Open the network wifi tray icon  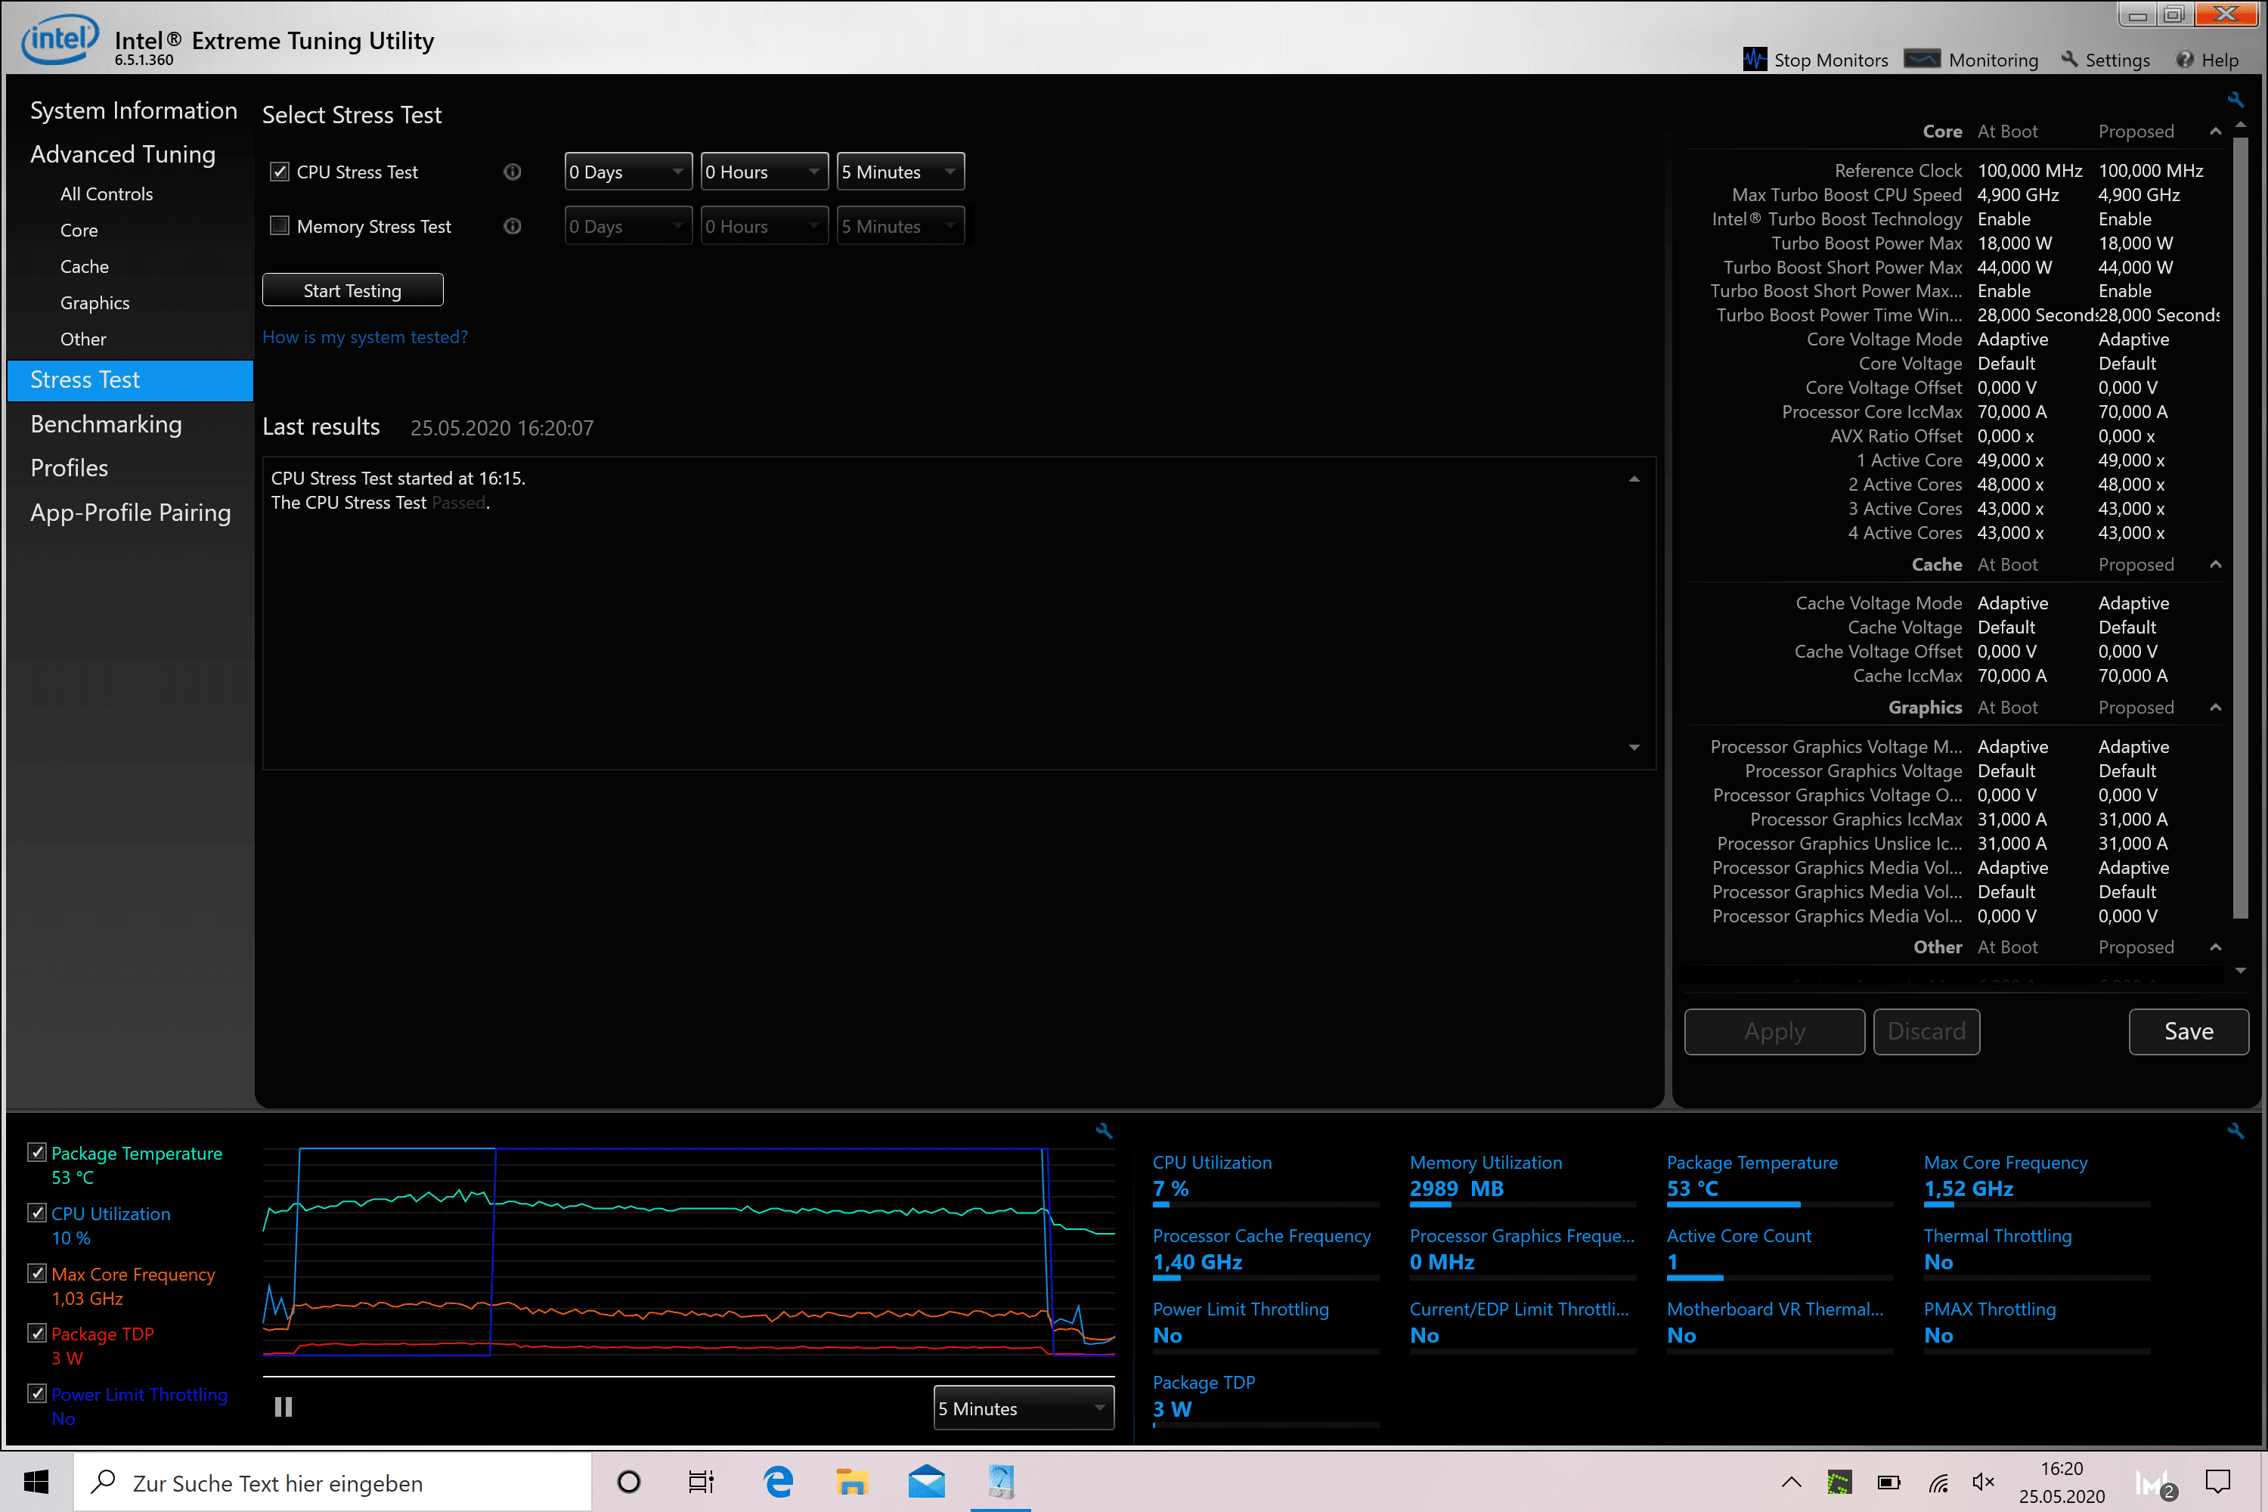1937,1482
